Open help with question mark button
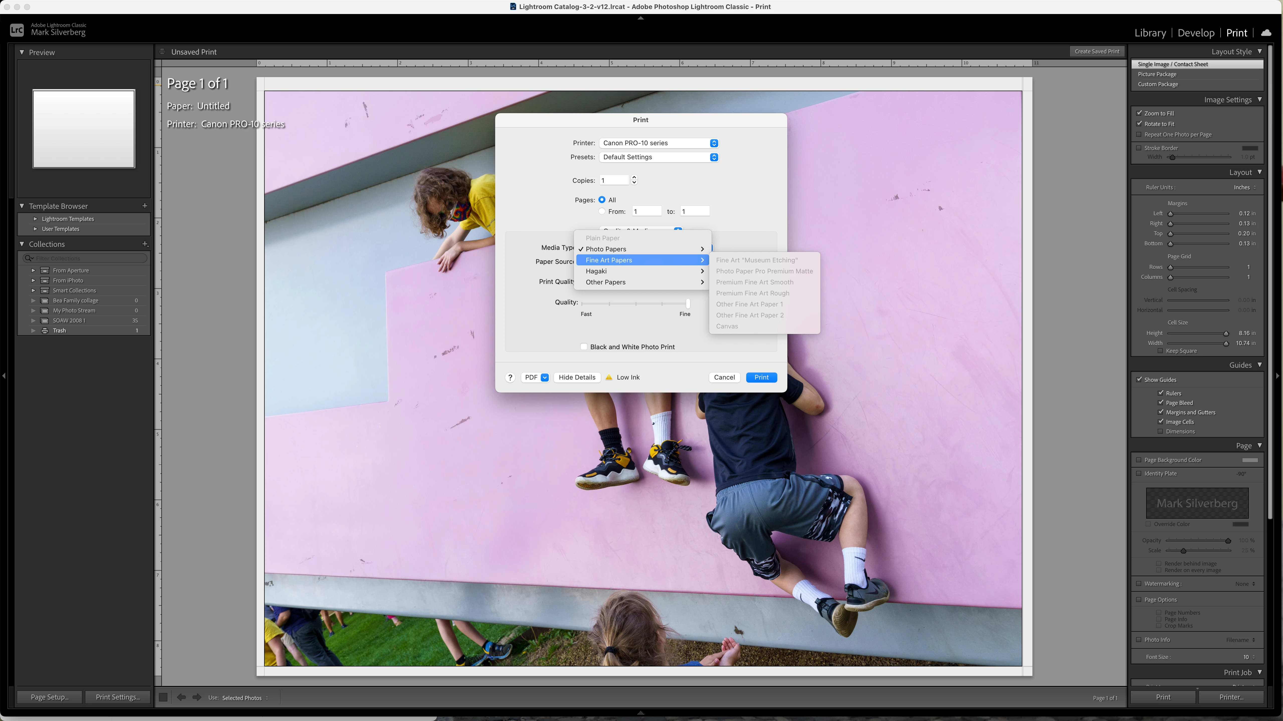This screenshot has height=721, width=1283. (510, 377)
